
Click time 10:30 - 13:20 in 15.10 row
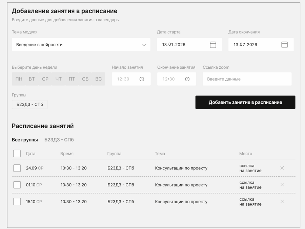click(x=74, y=202)
